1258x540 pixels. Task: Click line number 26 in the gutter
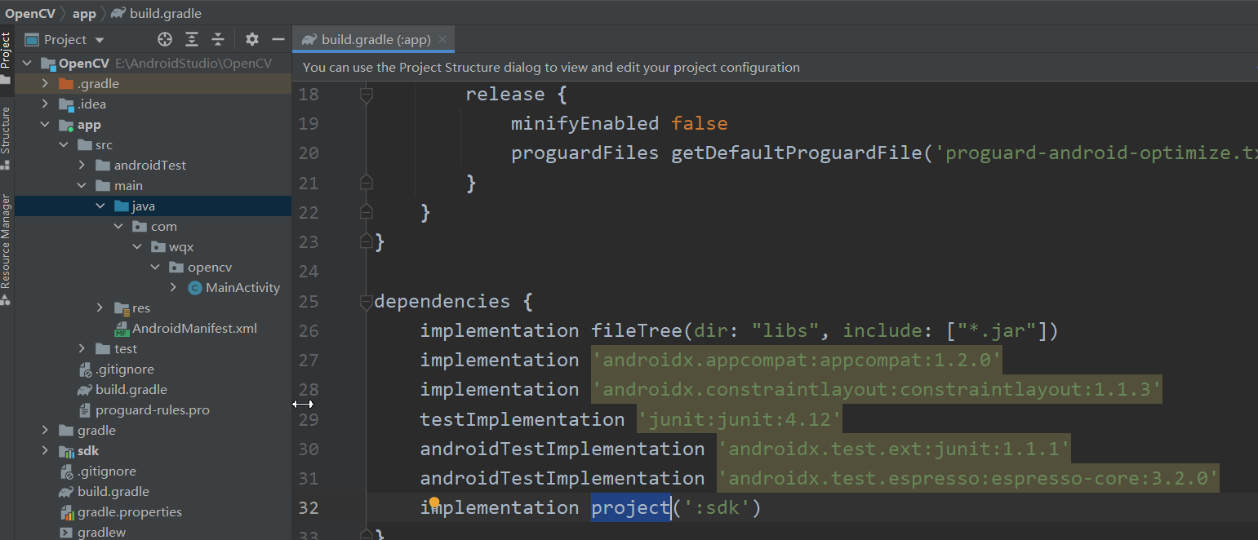pos(309,331)
